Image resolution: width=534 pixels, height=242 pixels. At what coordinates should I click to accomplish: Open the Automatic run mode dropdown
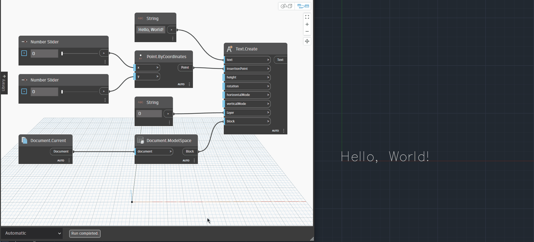point(32,233)
